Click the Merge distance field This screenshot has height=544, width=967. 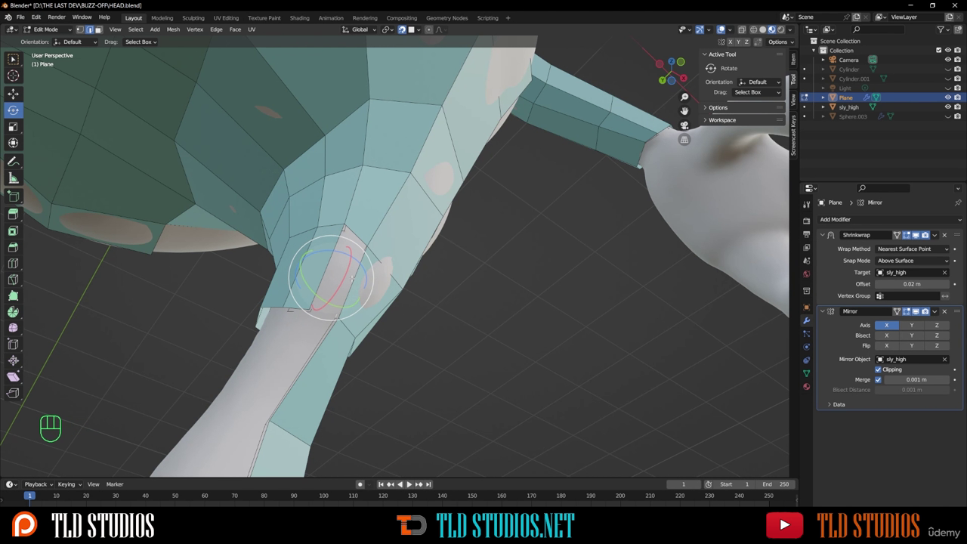(916, 379)
